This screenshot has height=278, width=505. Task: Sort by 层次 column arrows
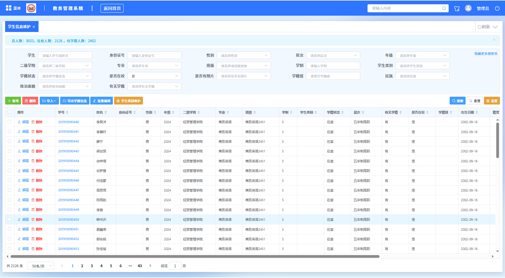point(363,112)
